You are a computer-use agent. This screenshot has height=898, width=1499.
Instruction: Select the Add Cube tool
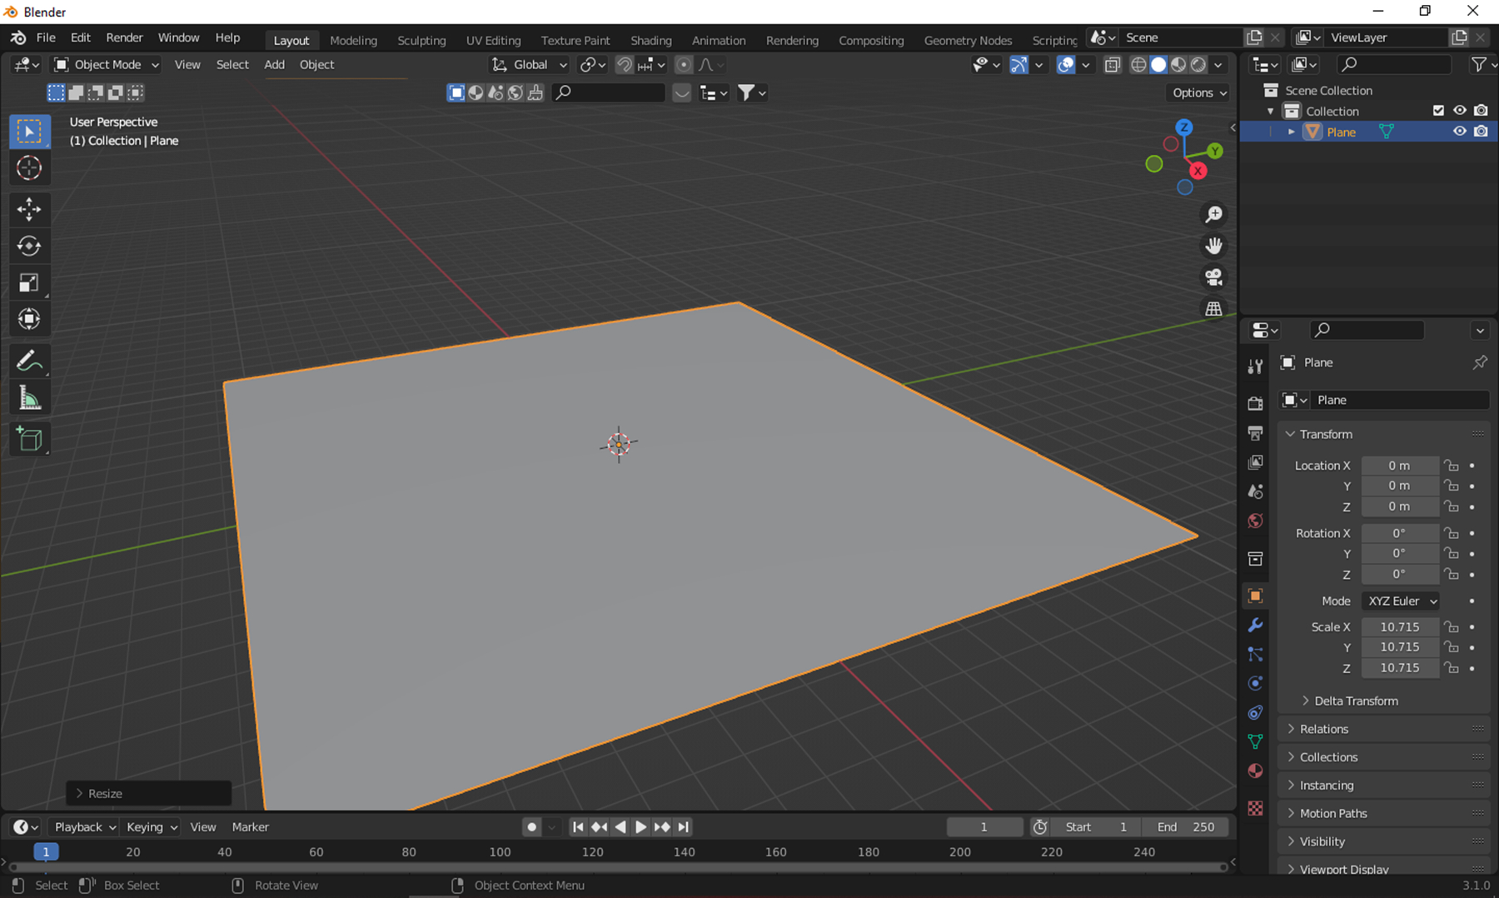point(29,439)
